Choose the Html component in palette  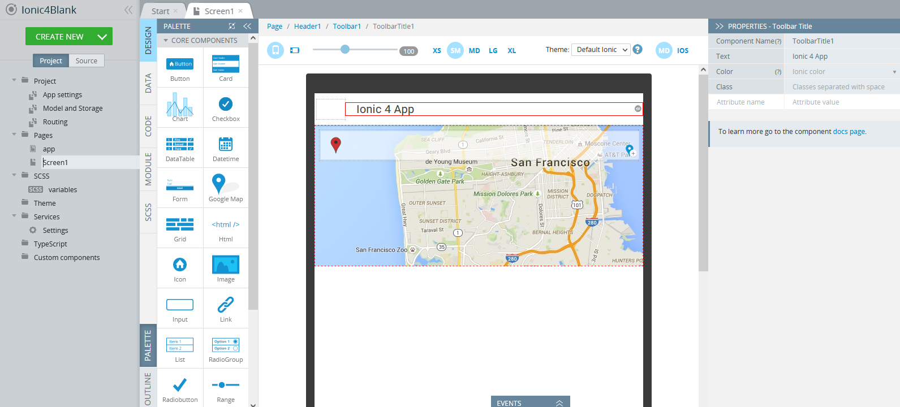click(225, 228)
